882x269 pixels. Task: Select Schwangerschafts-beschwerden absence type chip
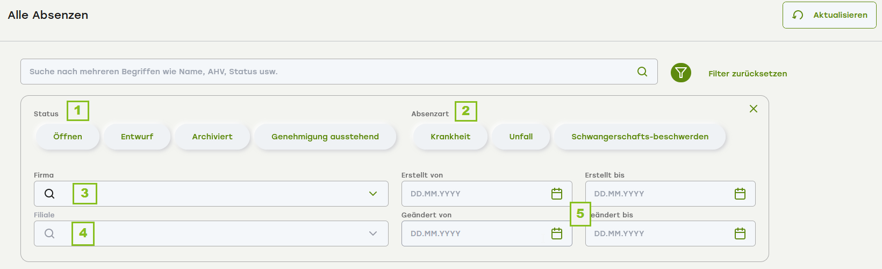[640, 137]
